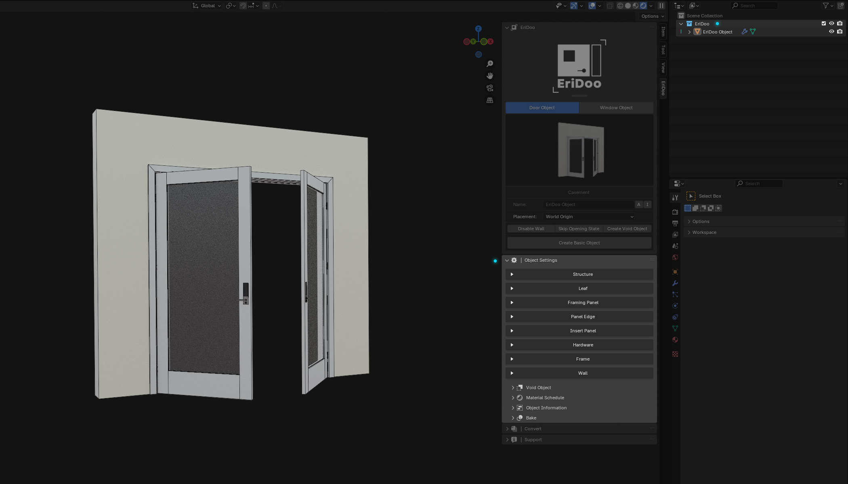
Task: Click the Create Basic Object button
Action: 579,243
